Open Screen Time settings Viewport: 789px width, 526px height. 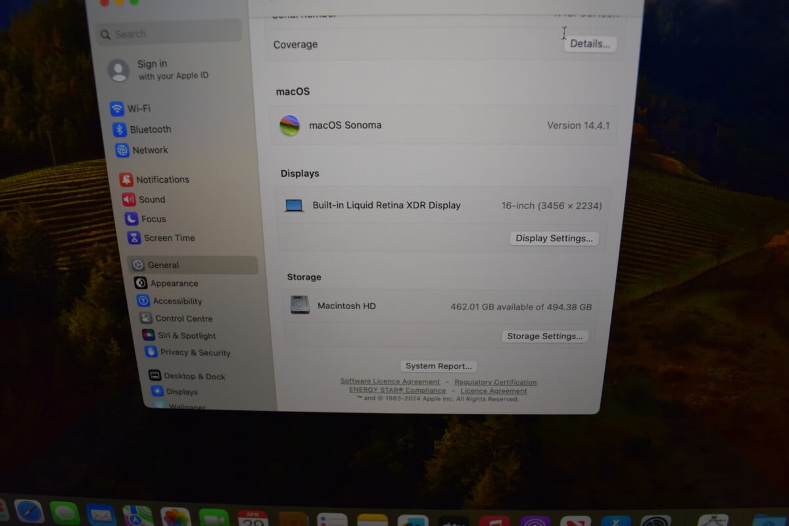coord(161,238)
